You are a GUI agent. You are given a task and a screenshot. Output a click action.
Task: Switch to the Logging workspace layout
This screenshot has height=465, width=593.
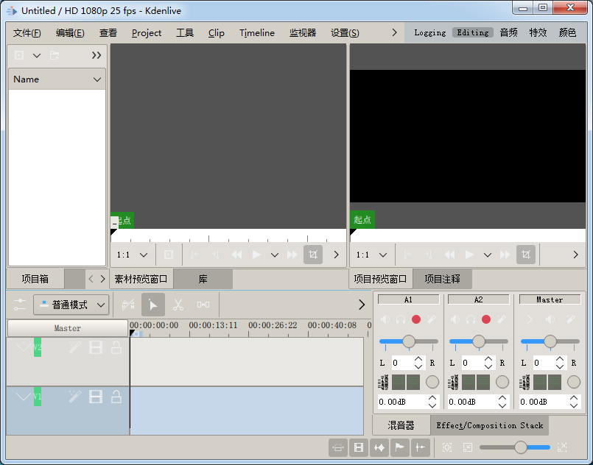point(429,32)
